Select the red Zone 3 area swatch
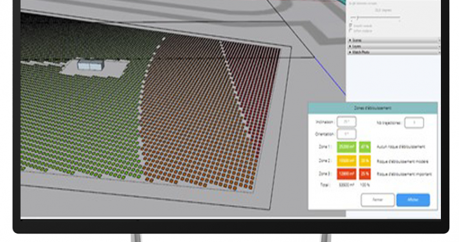 pyautogui.click(x=347, y=174)
